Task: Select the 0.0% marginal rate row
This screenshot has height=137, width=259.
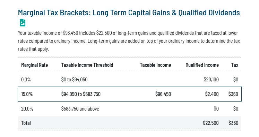Action: 130,80
